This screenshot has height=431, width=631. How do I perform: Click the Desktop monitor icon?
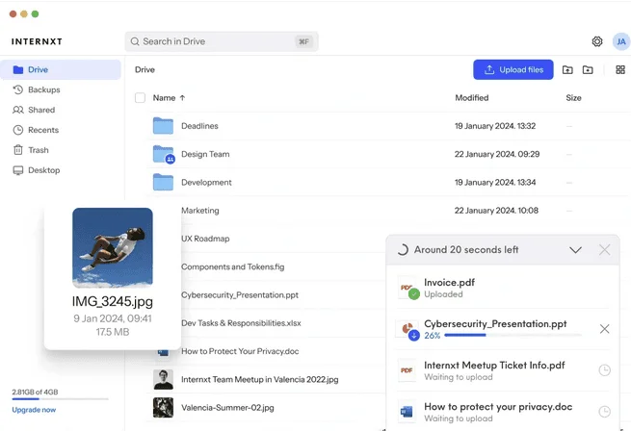point(18,170)
